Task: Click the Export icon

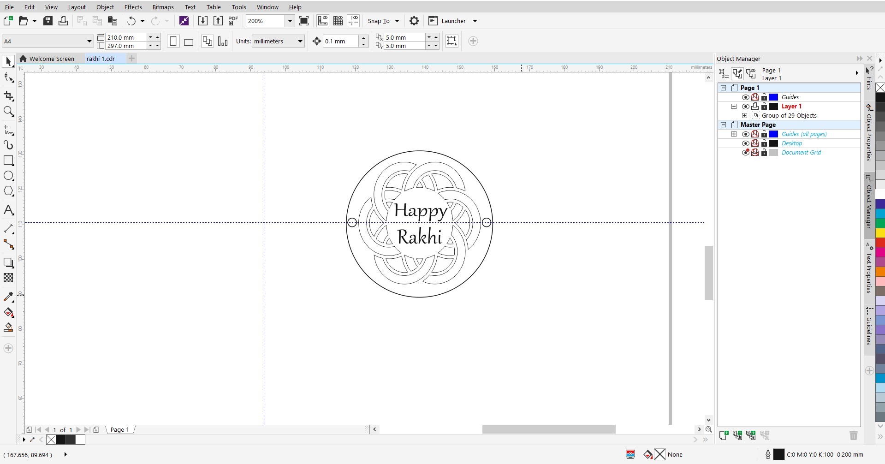Action: coord(218,21)
